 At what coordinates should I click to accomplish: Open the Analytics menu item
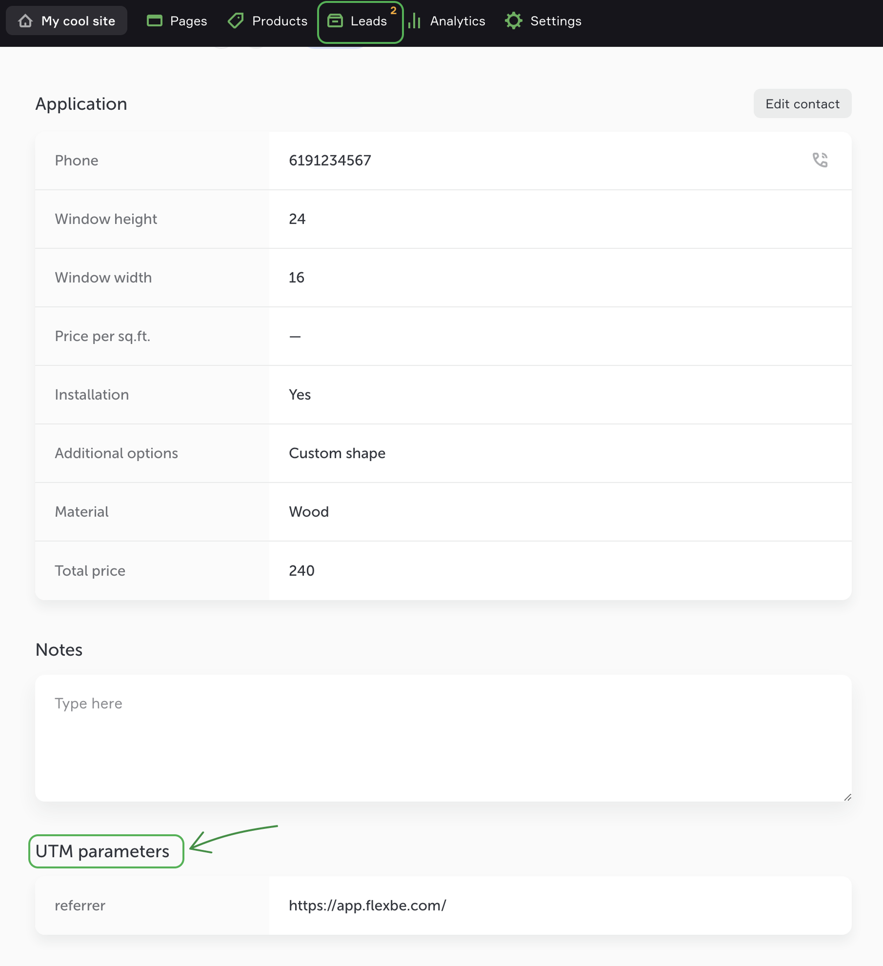point(457,21)
